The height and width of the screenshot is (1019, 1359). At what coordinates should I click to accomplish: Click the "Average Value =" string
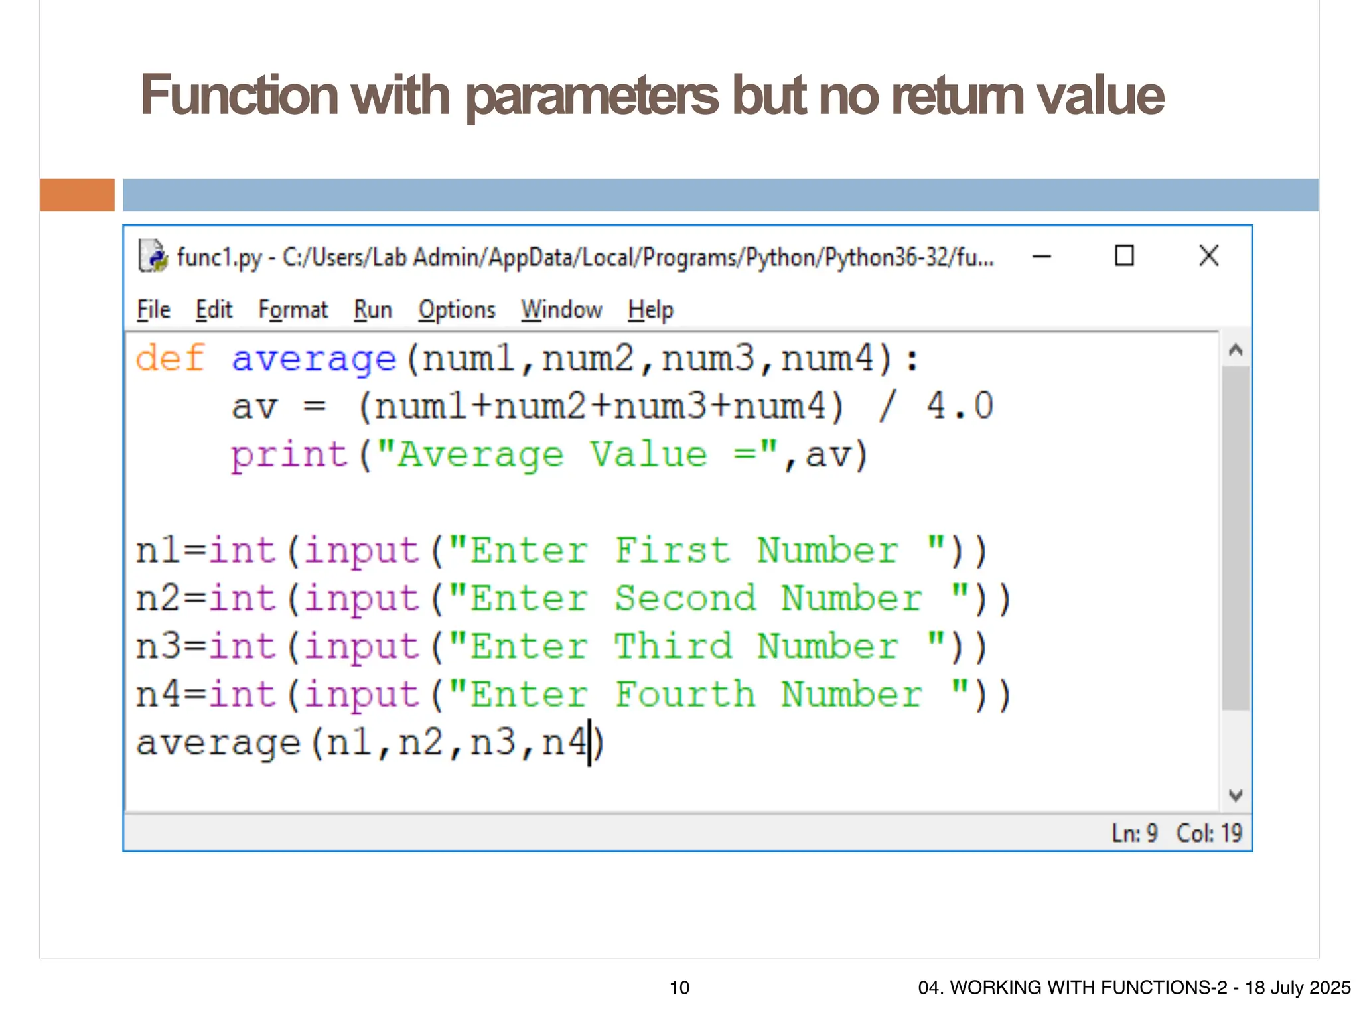coord(577,454)
